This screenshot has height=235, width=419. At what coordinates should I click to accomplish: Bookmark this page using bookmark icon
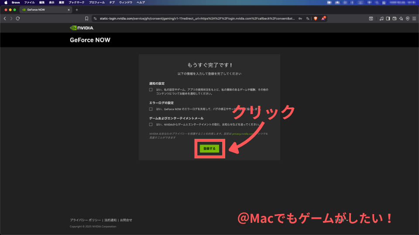86,19
